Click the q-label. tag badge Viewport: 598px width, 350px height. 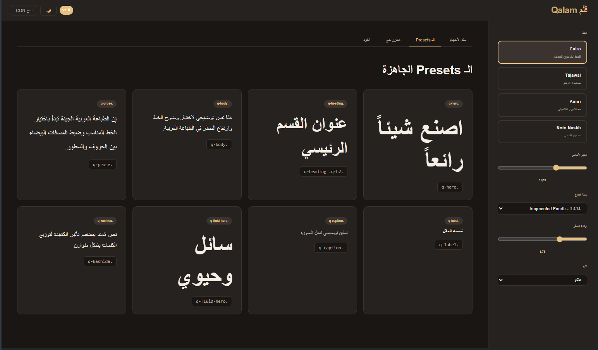point(454,221)
